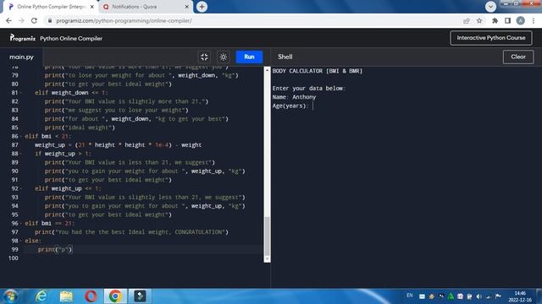Screen dimensions: 542x304
Task: Open browser extensions puzzle icon
Action: 495,20
